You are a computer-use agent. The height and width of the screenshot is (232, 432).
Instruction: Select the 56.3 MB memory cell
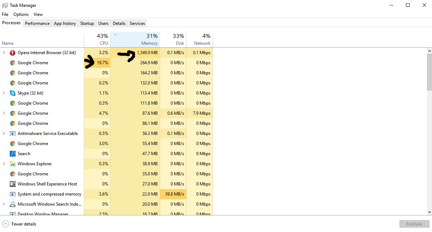click(x=135, y=133)
